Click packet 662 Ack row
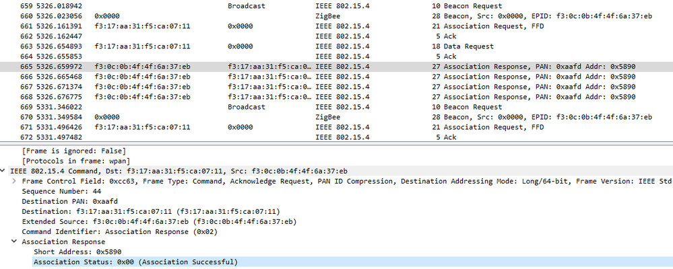 [x=337, y=36]
